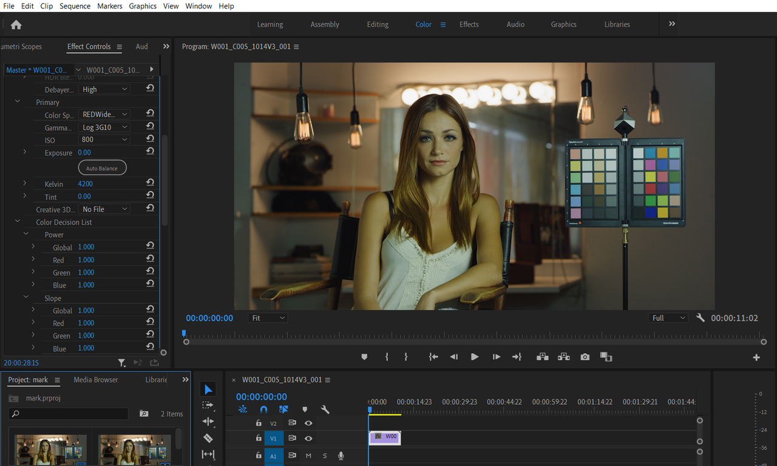Toggle V1 track output eye
Image resolution: width=777 pixels, height=466 pixels.
click(308, 438)
